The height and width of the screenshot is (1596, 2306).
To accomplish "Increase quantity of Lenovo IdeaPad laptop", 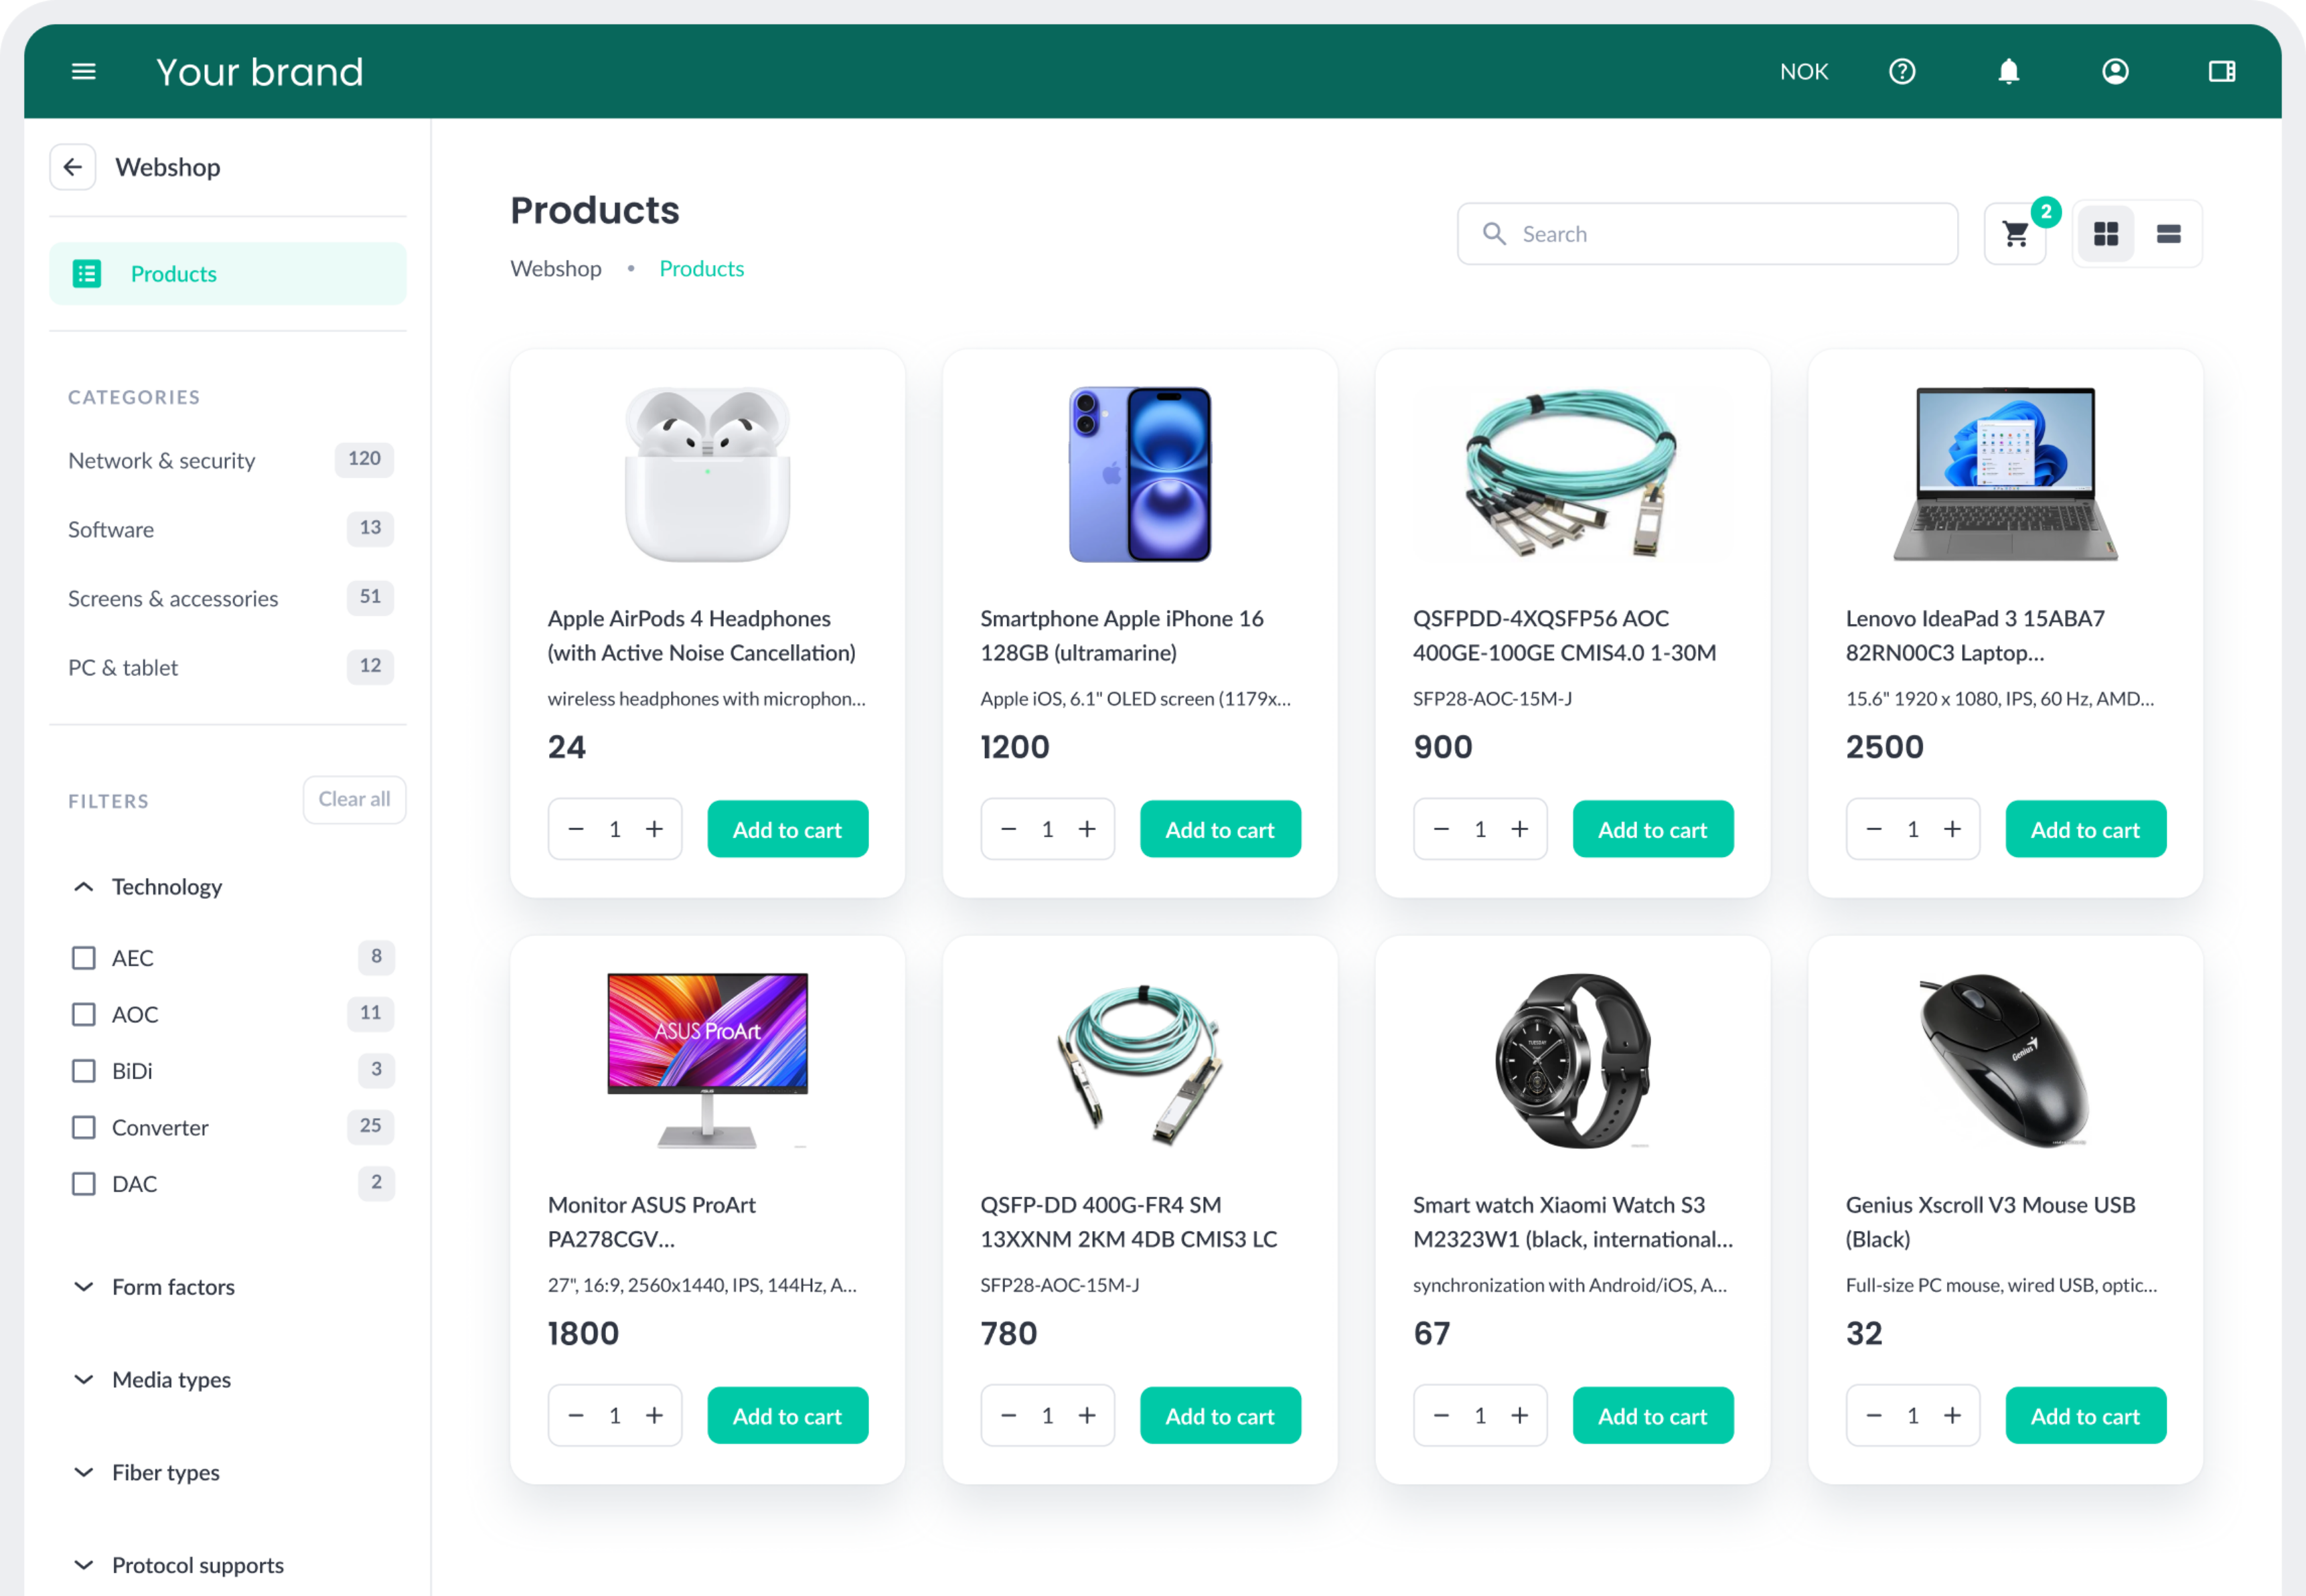I will pyautogui.click(x=1951, y=829).
